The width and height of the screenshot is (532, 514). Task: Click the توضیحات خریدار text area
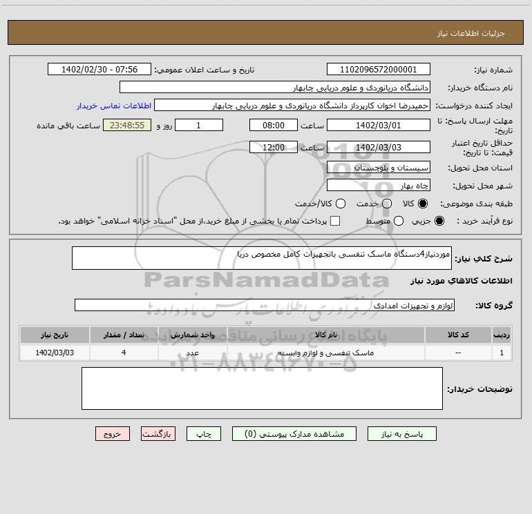point(262,388)
